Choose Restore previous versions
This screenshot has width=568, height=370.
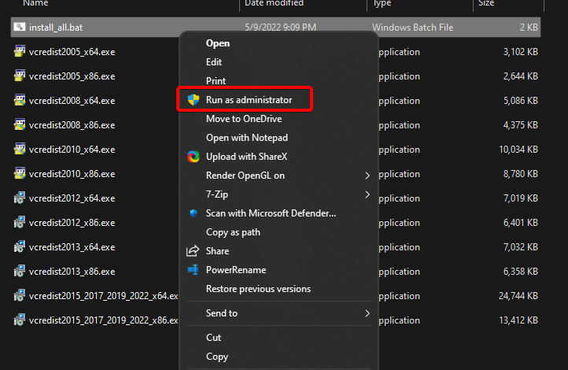(x=258, y=289)
